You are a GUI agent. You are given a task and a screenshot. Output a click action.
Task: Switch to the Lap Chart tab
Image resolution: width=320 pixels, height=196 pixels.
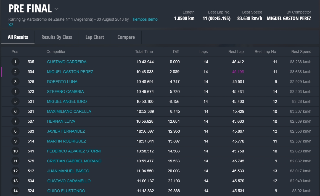coord(95,37)
